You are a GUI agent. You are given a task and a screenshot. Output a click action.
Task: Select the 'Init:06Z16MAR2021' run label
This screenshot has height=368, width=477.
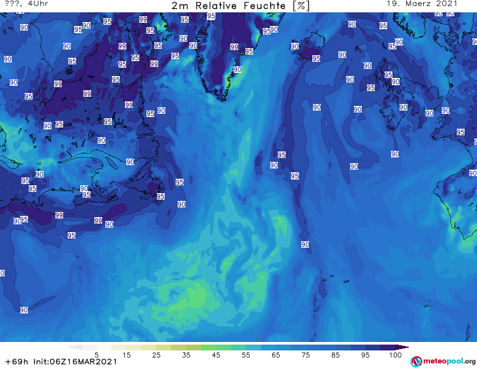(75, 361)
